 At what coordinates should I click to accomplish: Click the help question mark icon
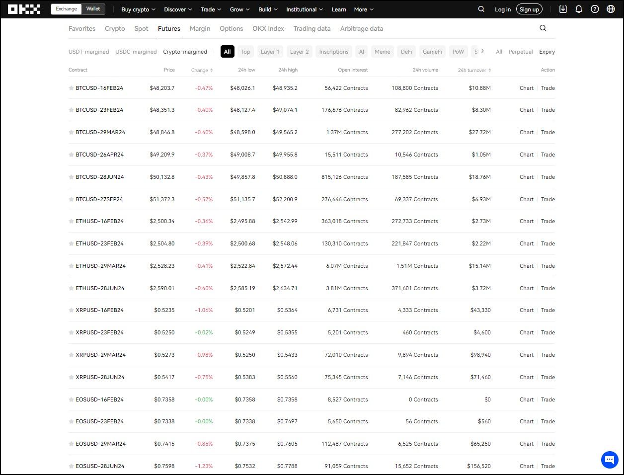click(595, 9)
